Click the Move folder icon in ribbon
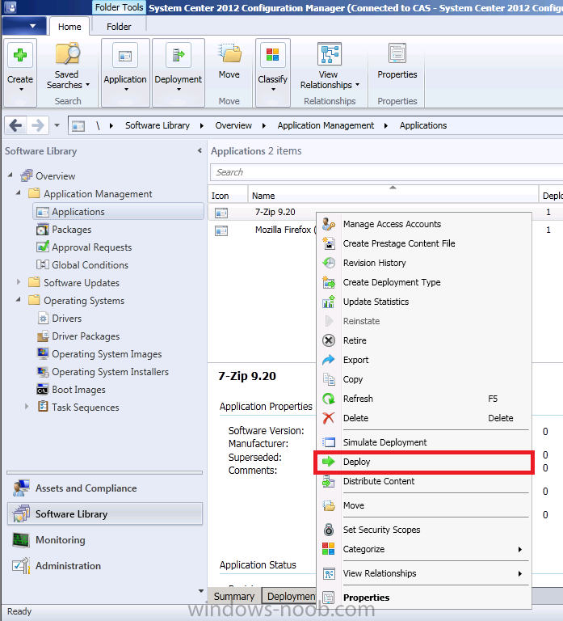 [229, 53]
